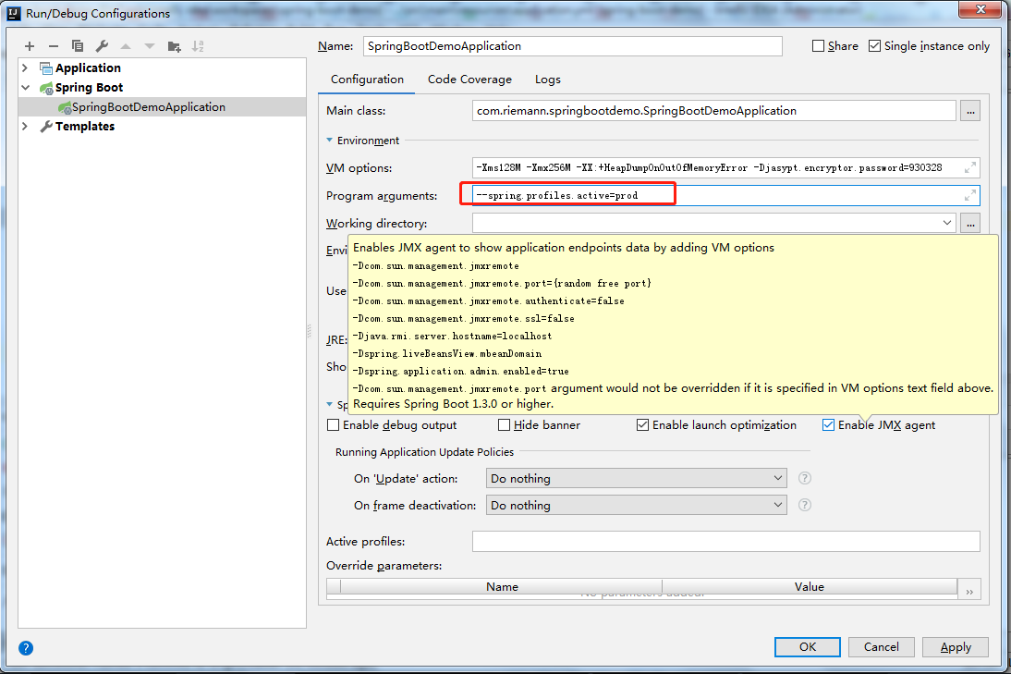Screen dimensions: 1011x674
Task: Apply the configuration changes
Action: [955, 646]
